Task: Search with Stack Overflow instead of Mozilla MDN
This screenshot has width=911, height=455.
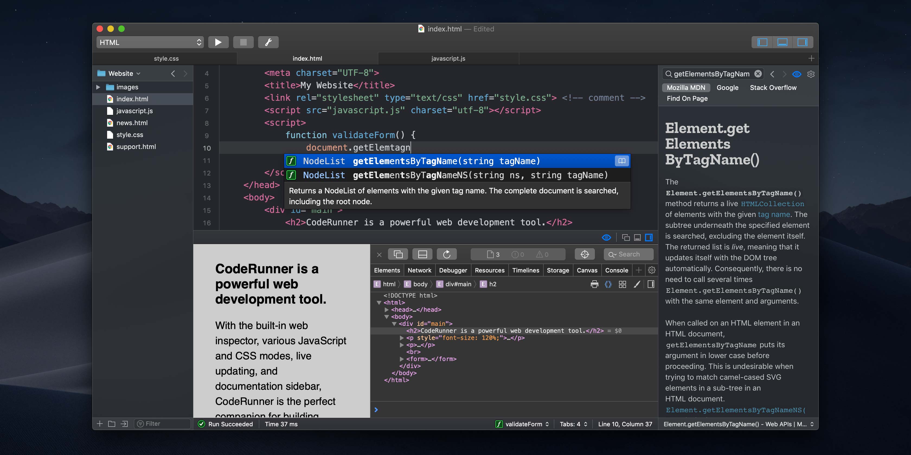Action: 773,87
